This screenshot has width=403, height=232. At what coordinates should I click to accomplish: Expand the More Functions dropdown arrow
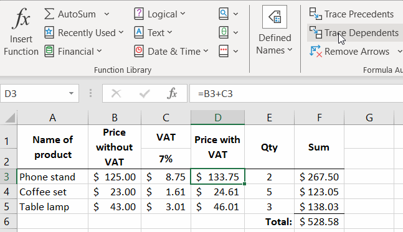point(235,52)
